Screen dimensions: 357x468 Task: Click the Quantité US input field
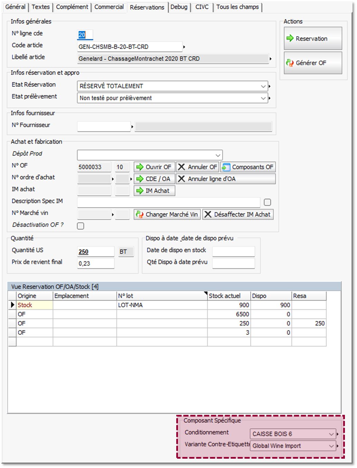click(96, 252)
